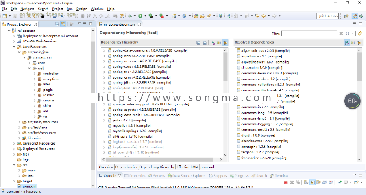
Task: Switch to the Overview tab
Action: pos(106,167)
